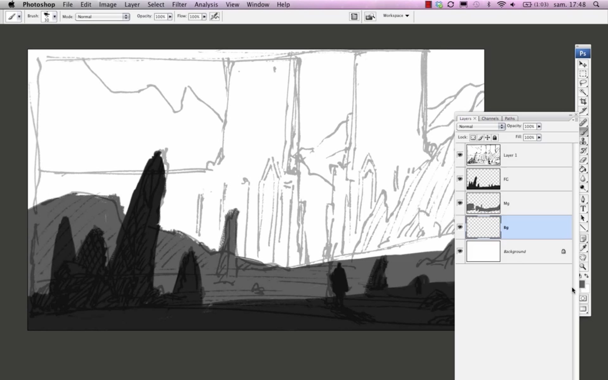This screenshot has width=608, height=380.
Task: Select the Eraser tool
Action: coord(583,160)
